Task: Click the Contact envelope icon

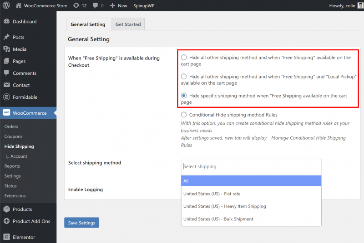Action: (6, 85)
